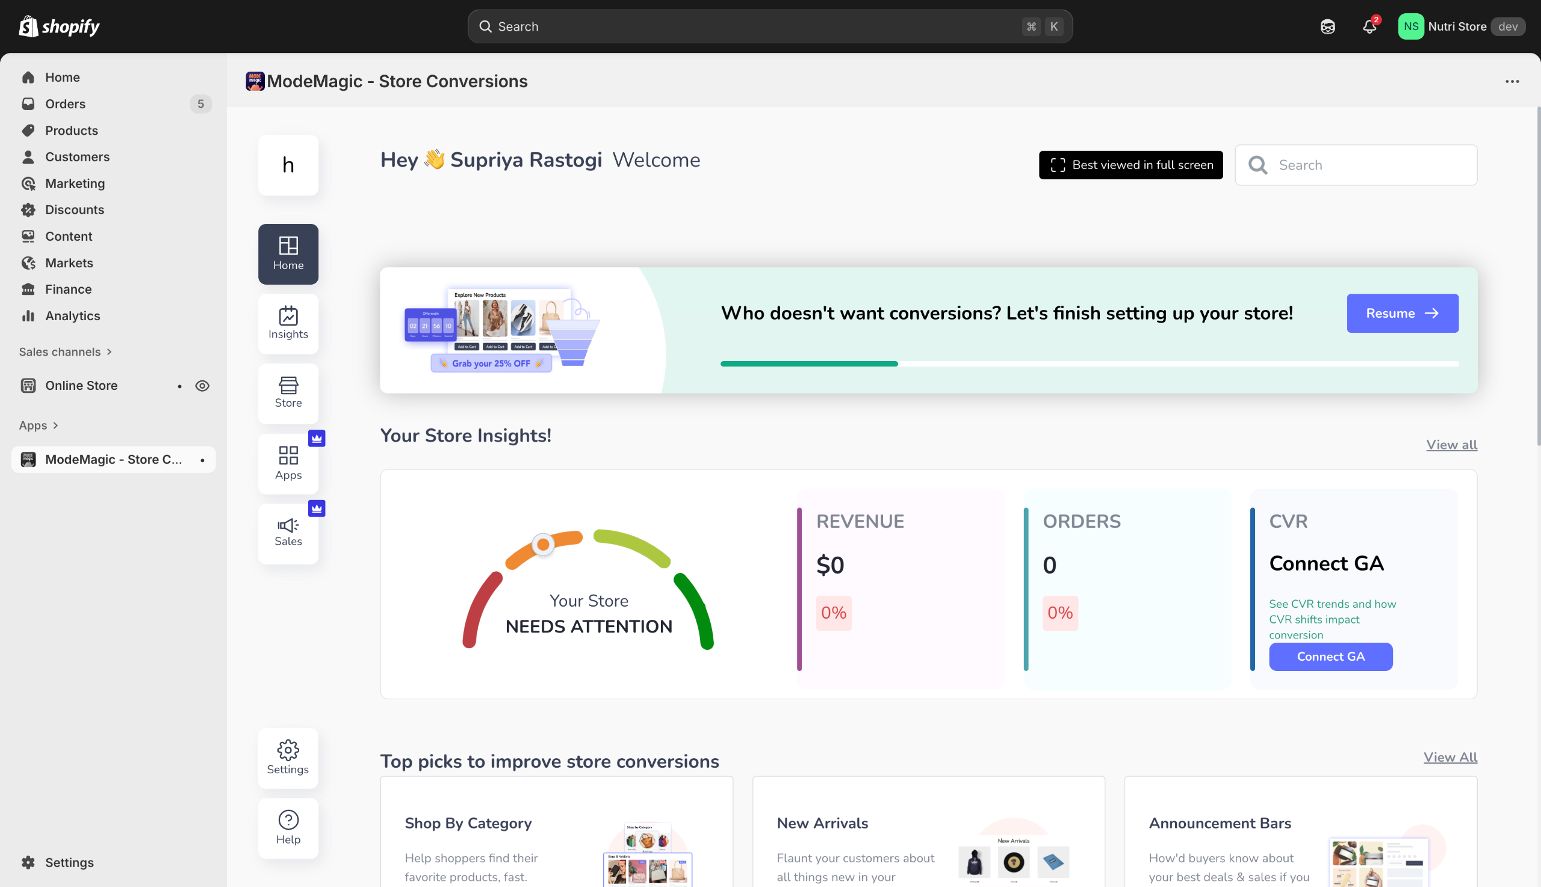Expand the Apps section chevron
1541x887 pixels.
point(55,425)
